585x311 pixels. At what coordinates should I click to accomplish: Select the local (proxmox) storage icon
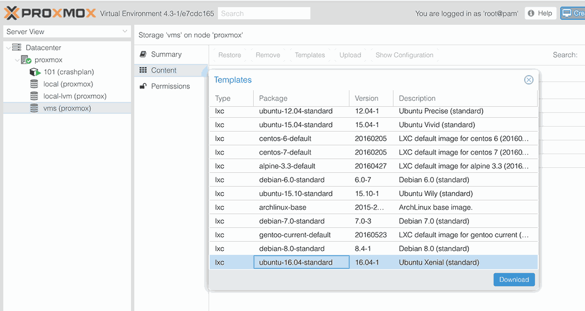tap(34, 84)
